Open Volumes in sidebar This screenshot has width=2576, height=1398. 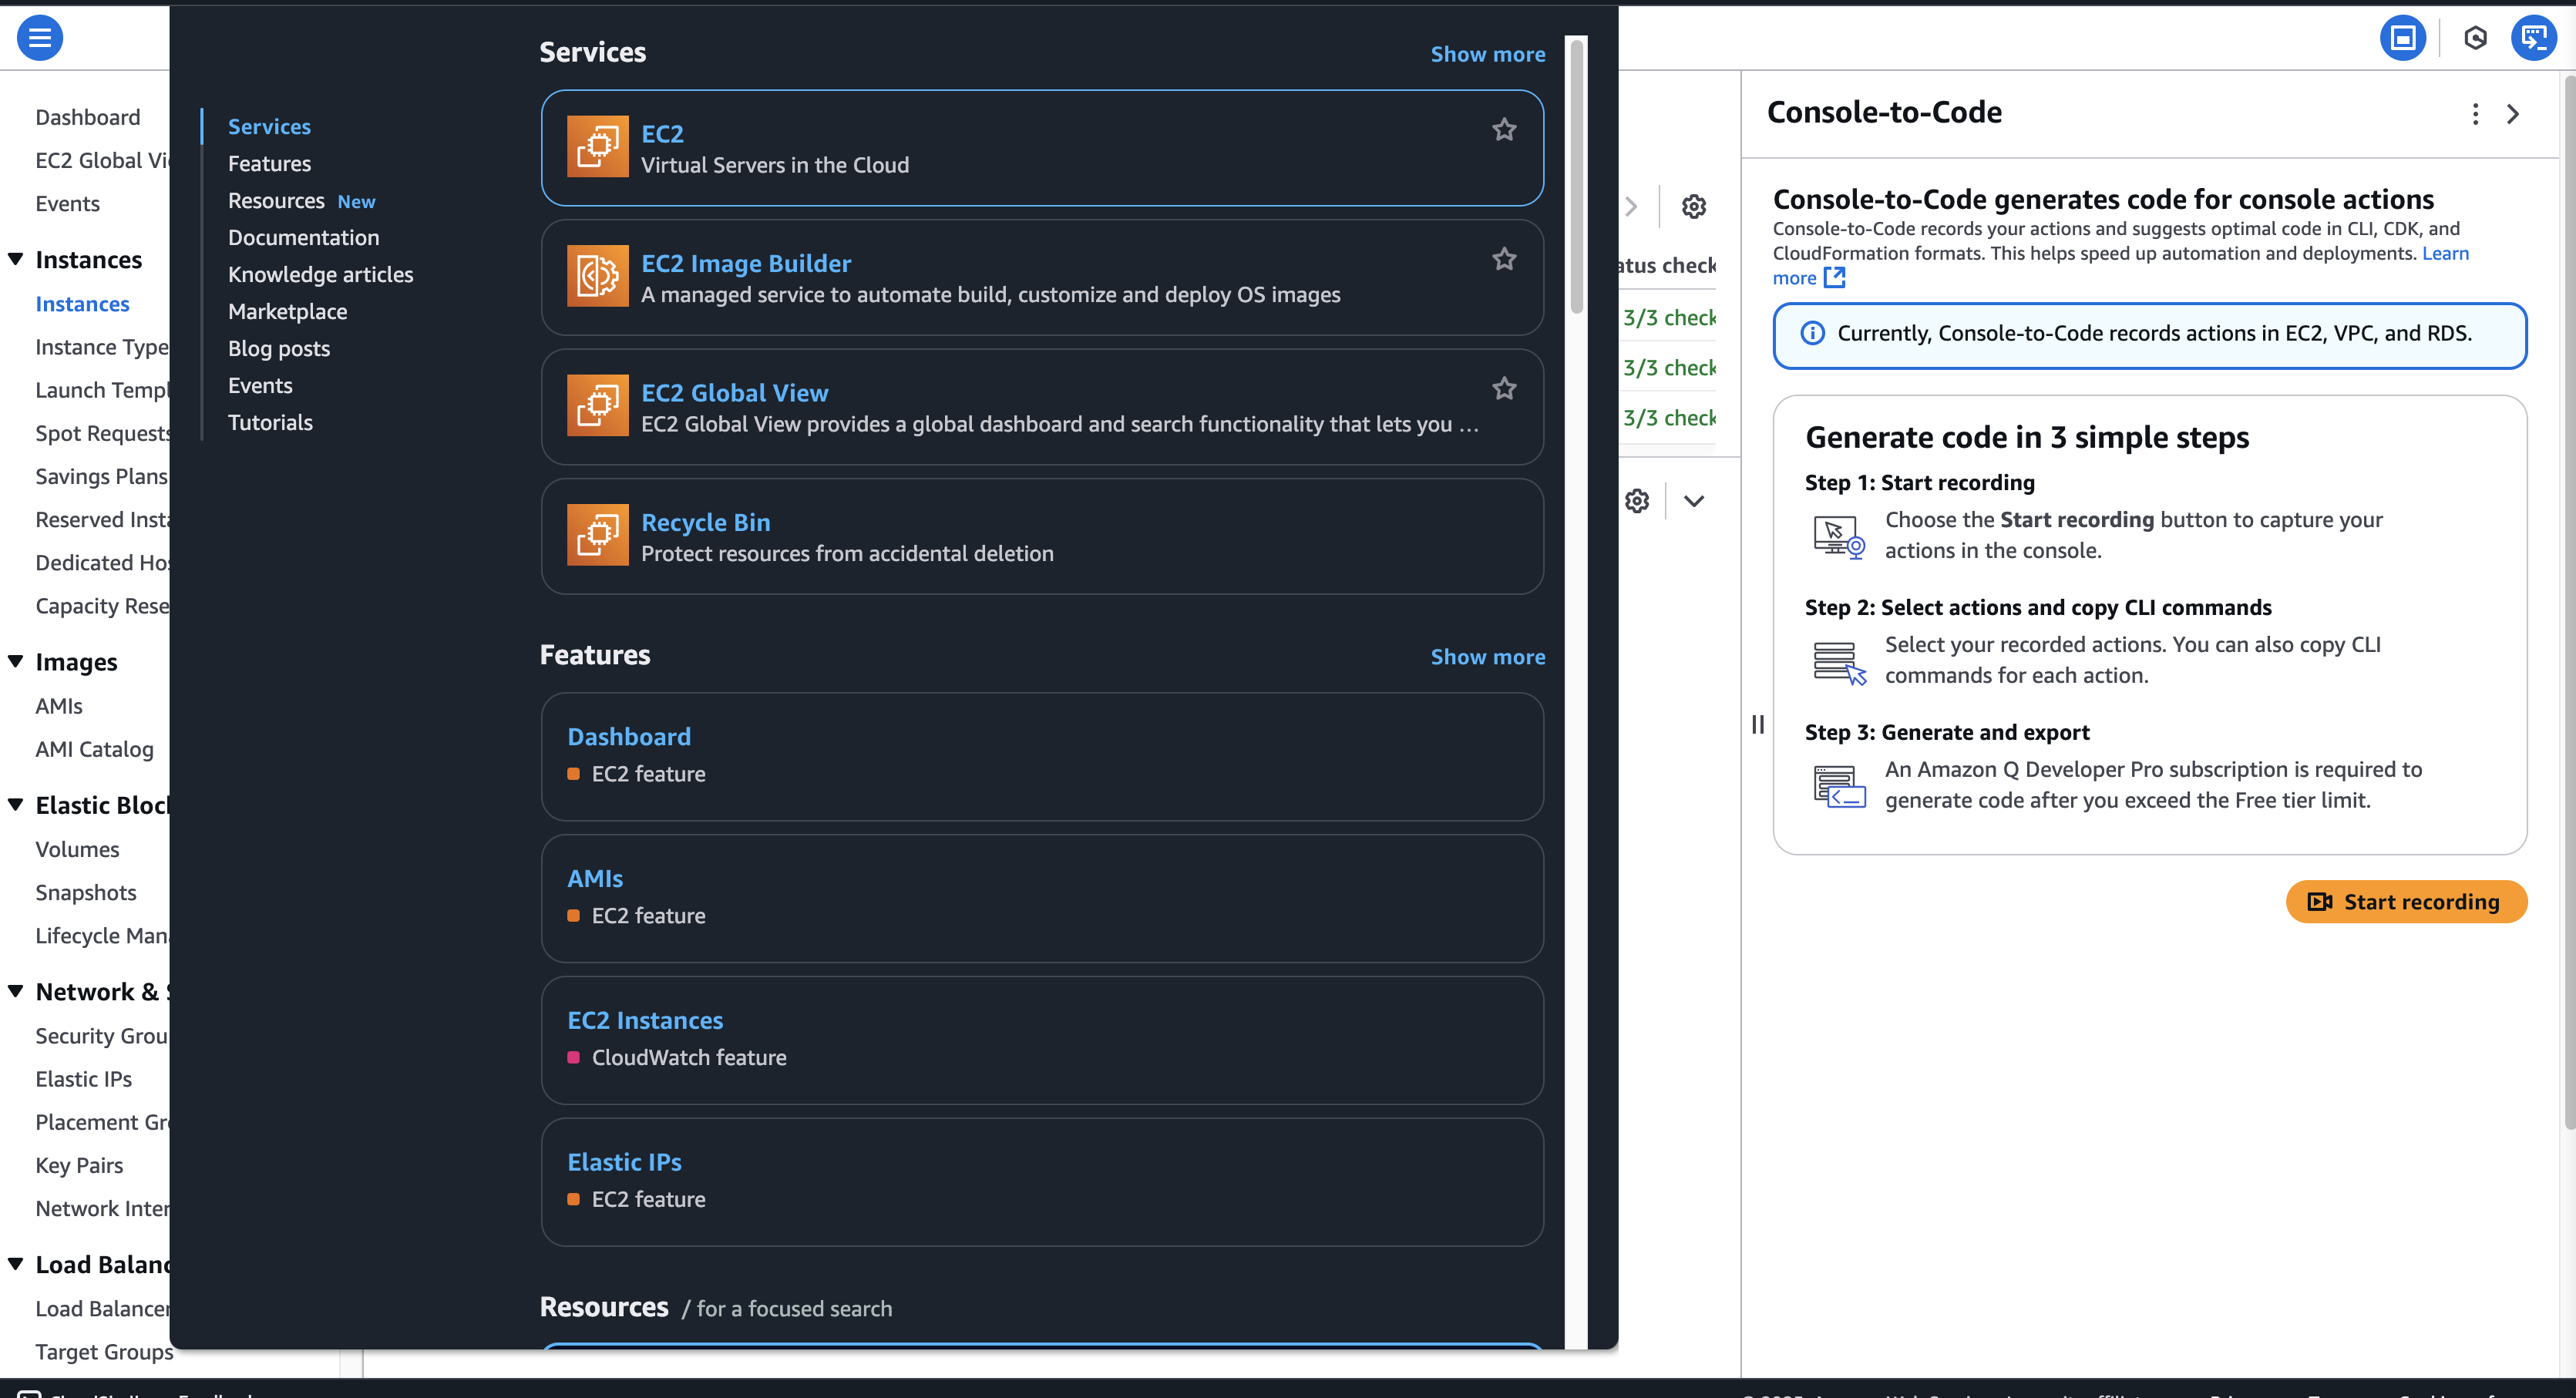(77, 849)
